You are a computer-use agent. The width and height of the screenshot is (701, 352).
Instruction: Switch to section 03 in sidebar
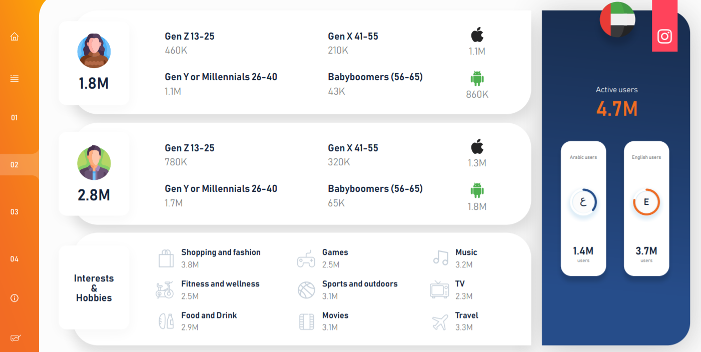15,212
